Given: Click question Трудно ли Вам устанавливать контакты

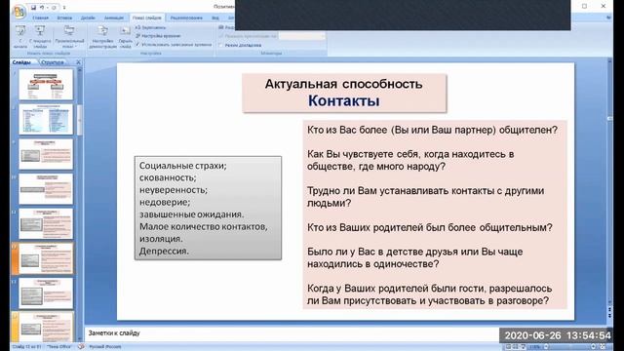Looking at the screenshot, I should 425,197.
